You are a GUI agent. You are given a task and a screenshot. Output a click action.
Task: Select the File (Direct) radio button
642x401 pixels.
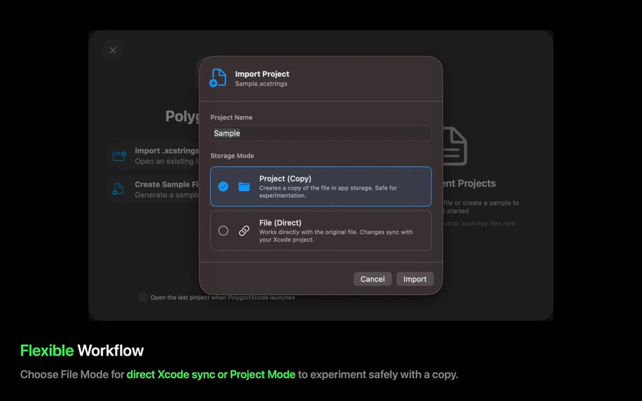pyautogui.click(x=224, y=230)
